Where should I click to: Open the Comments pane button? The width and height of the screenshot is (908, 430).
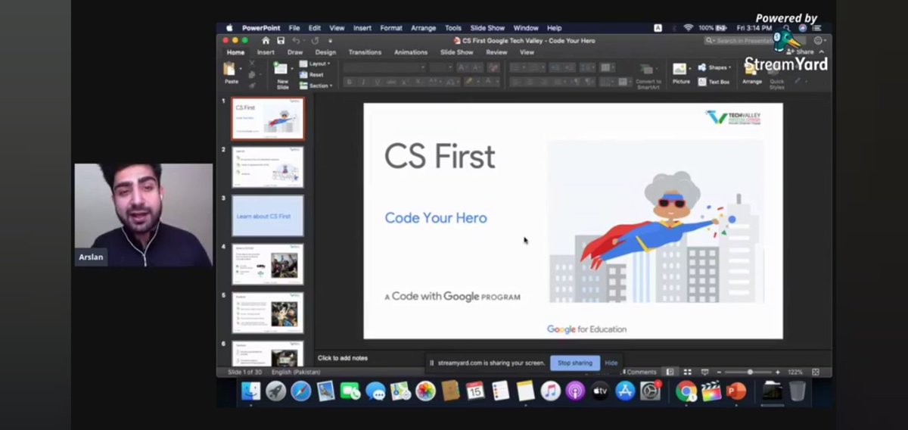(x=639, y=372)
